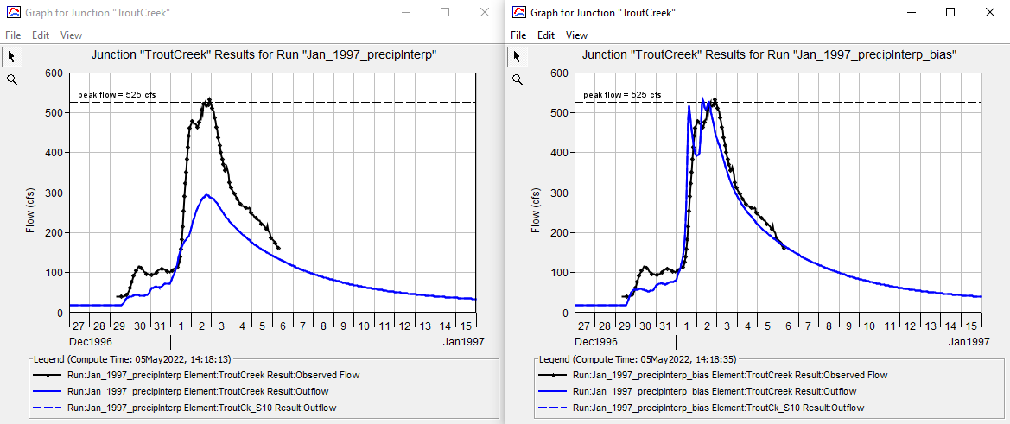This screenshot has width=1010, height=424.
Task: Click the HEC-HMS app icon in right window title bar
Action: click(518, 12)
